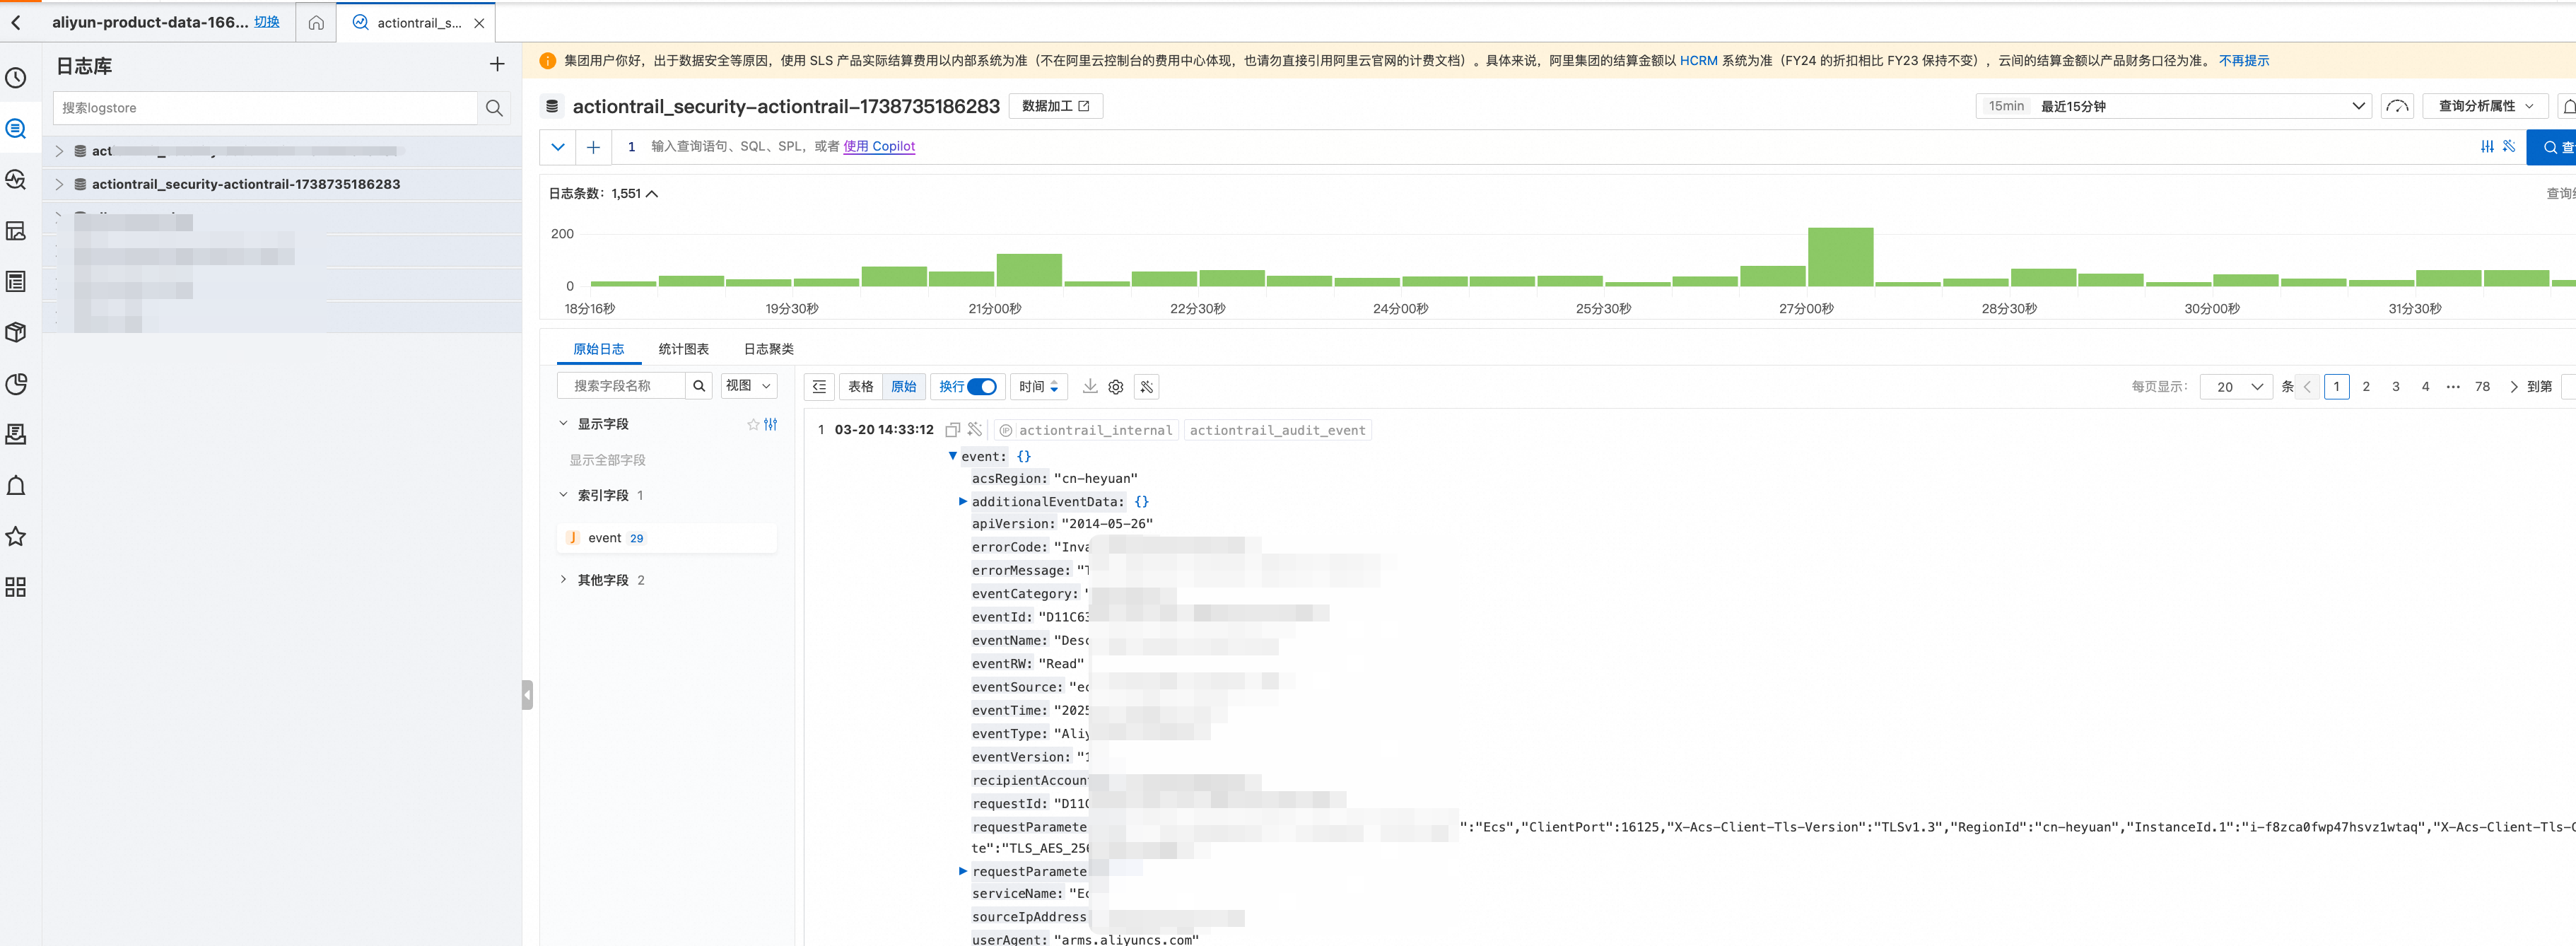Expand the additionalEventData JSON node
This screenshot has height=946, width=2576.
[963, 502]
